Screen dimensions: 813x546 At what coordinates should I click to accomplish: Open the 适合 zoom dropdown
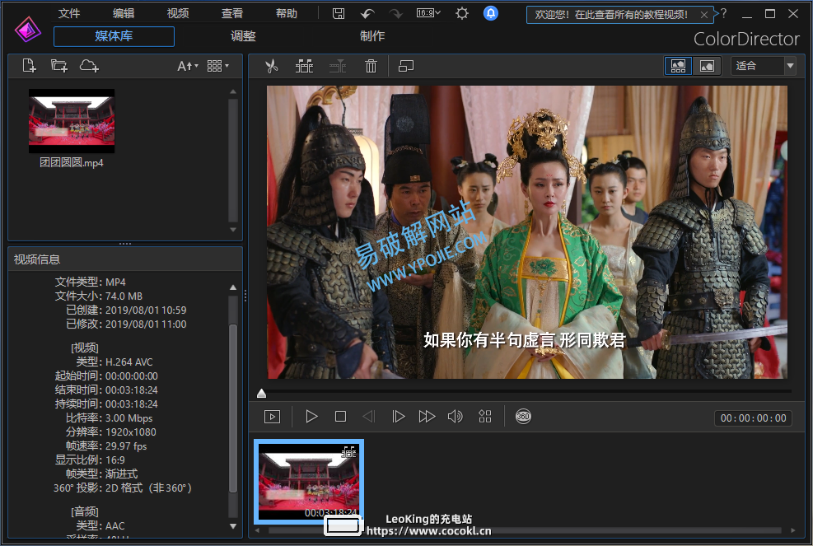(764, 66)
